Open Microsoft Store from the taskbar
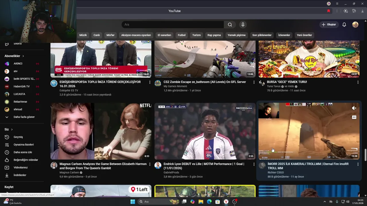 tap(218, 202)
